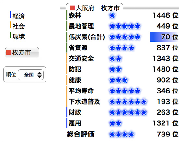Click the stars next to 総合評価
Image resolution: width=195 pixels, height=143 pixels.
(x=122, y=134)
